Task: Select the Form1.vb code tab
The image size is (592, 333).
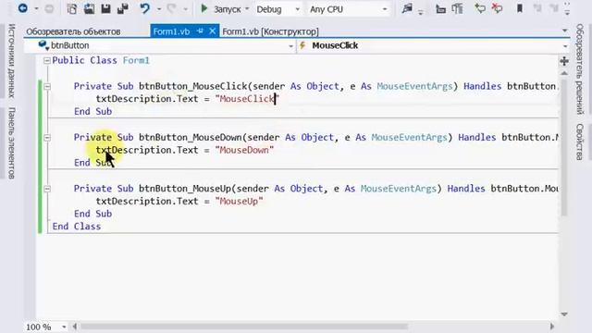Action: [x=171, y=31]
